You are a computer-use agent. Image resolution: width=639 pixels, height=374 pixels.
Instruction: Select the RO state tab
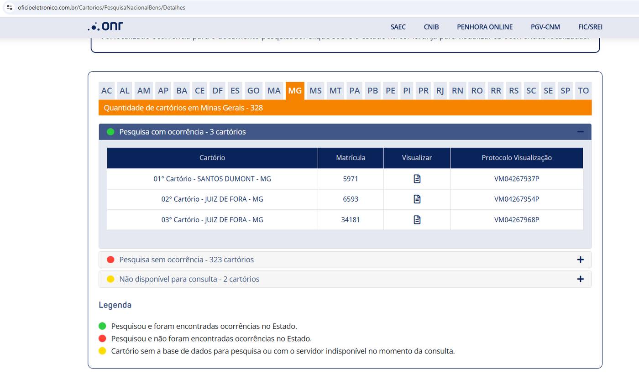pos(477,91)
